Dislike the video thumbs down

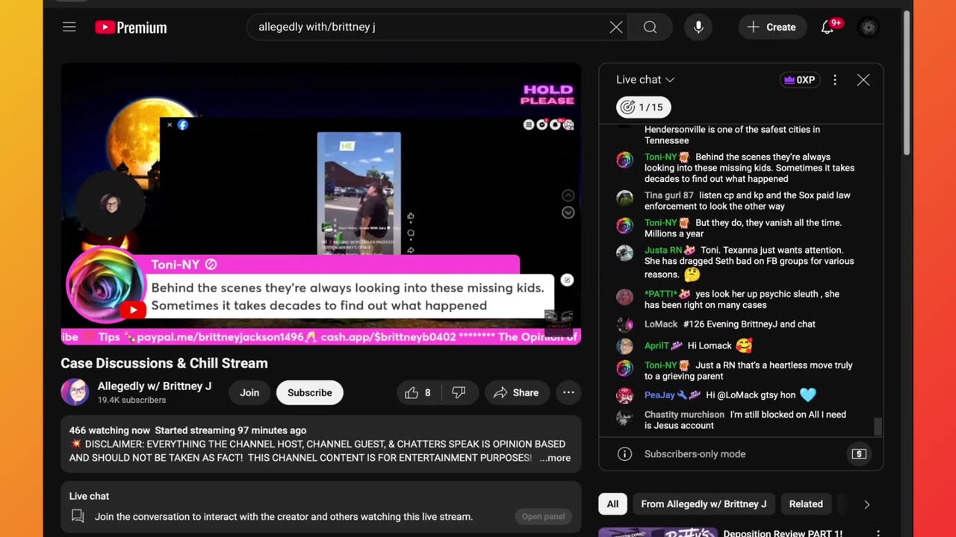(459, 393)
